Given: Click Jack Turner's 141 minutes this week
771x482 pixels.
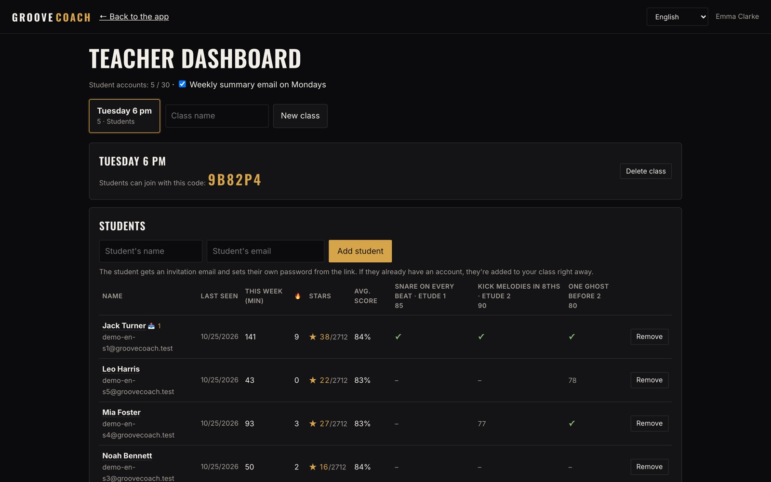Looking at the screenshot, I should (x=251, y=337).
